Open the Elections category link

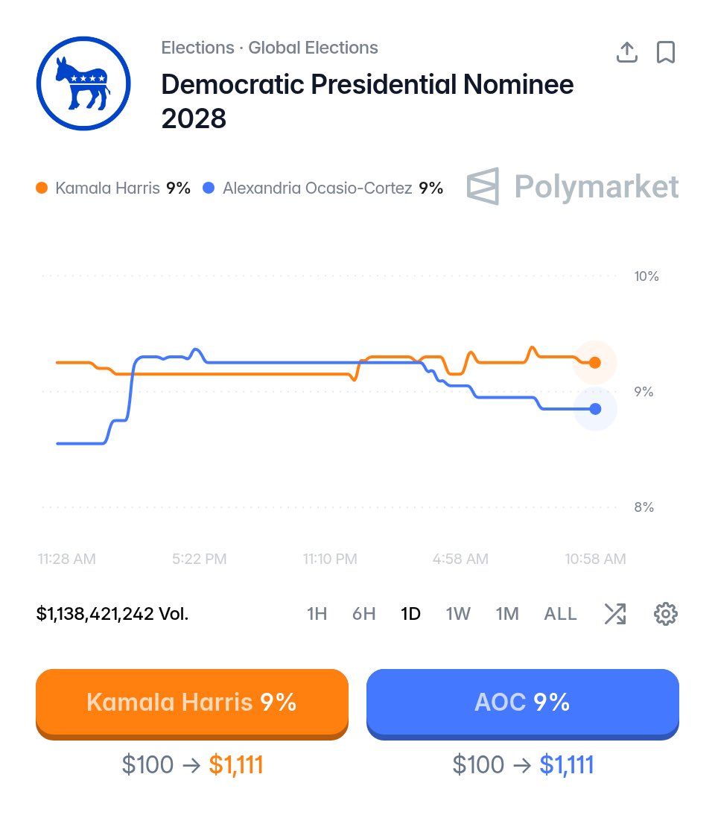click(x=197, y=48)
